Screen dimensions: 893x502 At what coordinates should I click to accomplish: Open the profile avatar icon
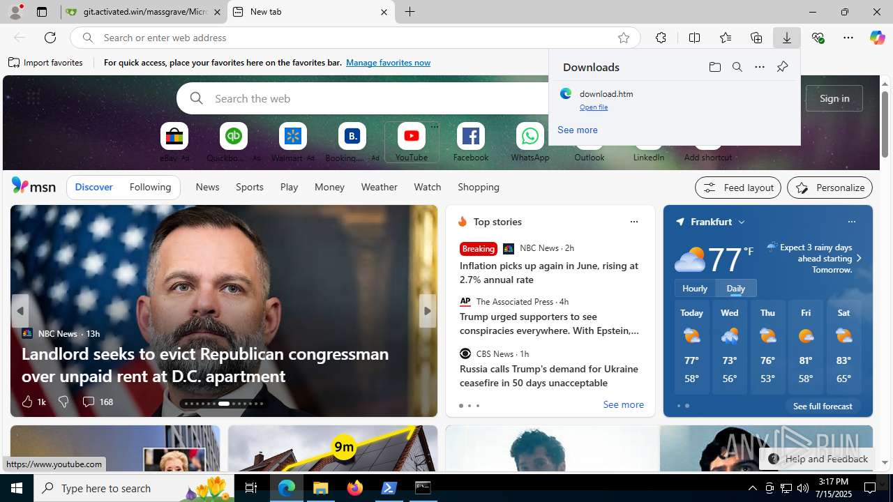pyautogui.click(x=15, y=11)
